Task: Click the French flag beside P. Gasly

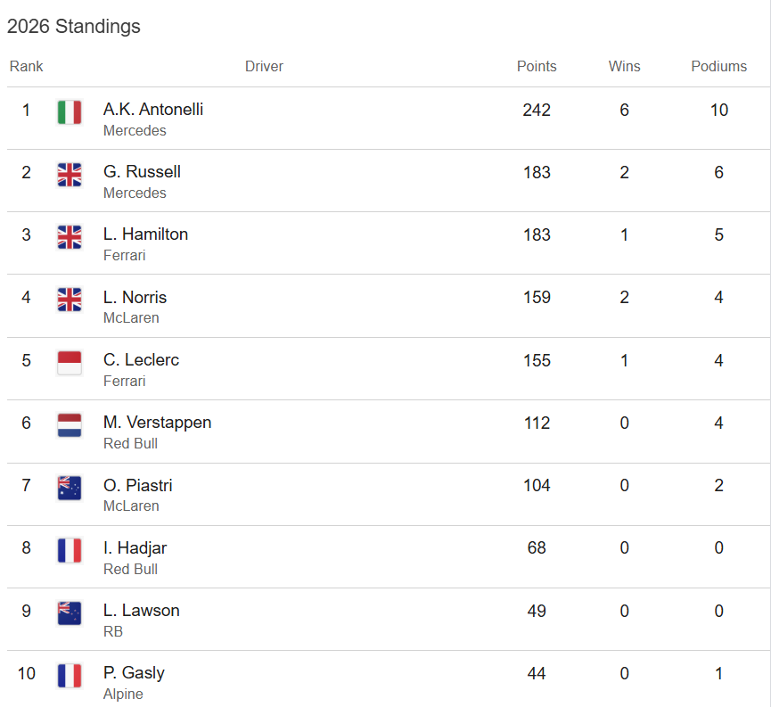Action: (70, 676)
